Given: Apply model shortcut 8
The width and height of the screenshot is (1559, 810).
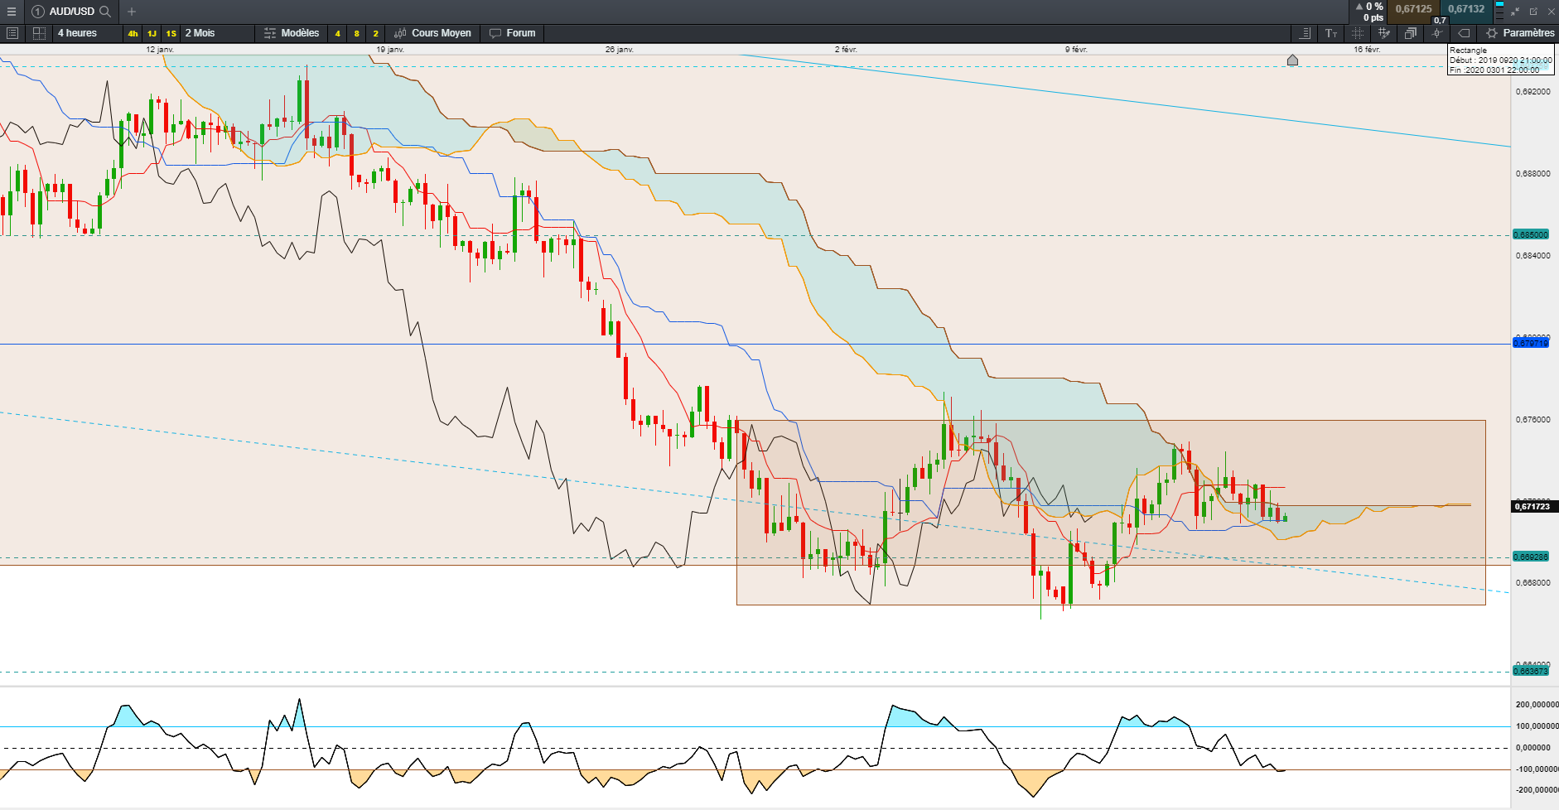Looking at the screenshot, I should click(x=356, y=34).
